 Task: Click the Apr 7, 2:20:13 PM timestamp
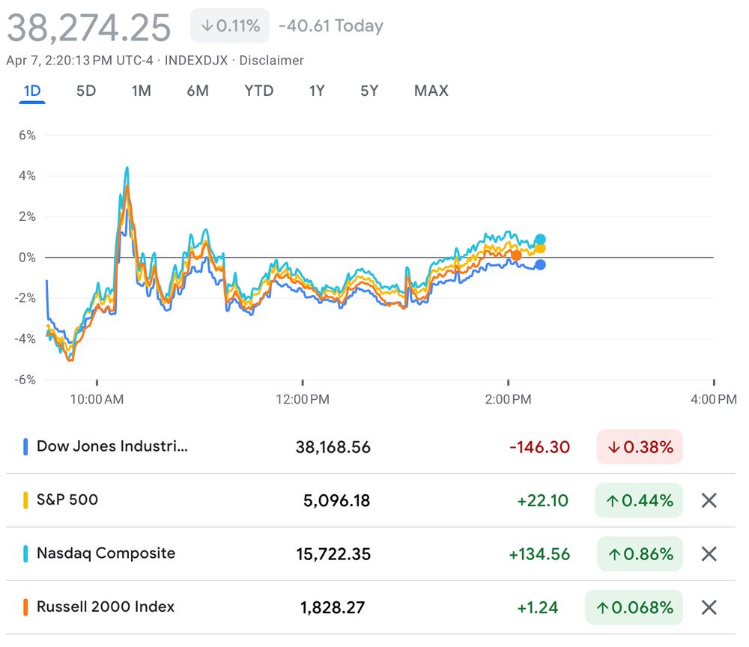click(x=80, y=61)
